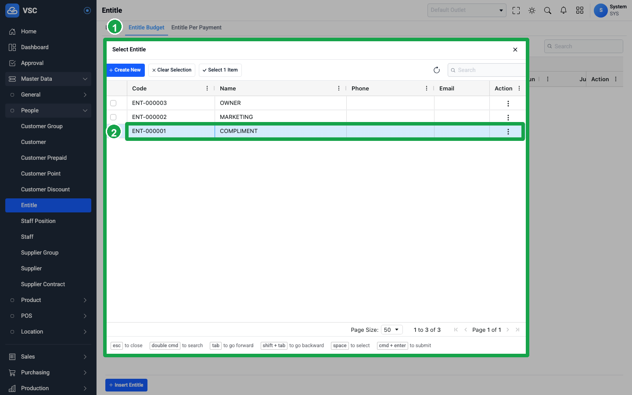Click the header search magnifier icon
The width and height of the screenshot is (632, 395).
coord(548,11)
